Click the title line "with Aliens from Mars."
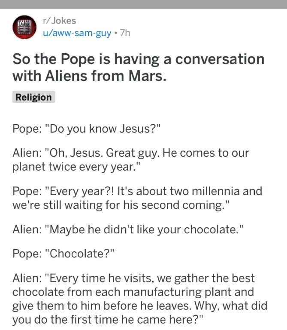This screenshot has height=330, width=287. (90, 76)
